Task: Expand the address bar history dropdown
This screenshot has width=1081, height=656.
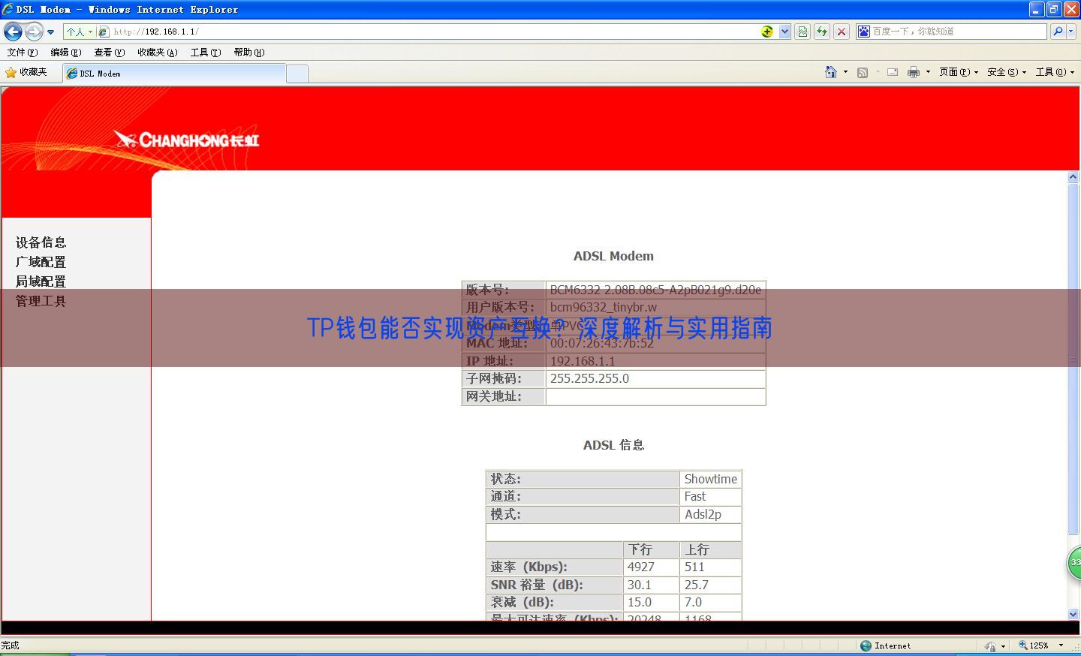Action: 784,32
